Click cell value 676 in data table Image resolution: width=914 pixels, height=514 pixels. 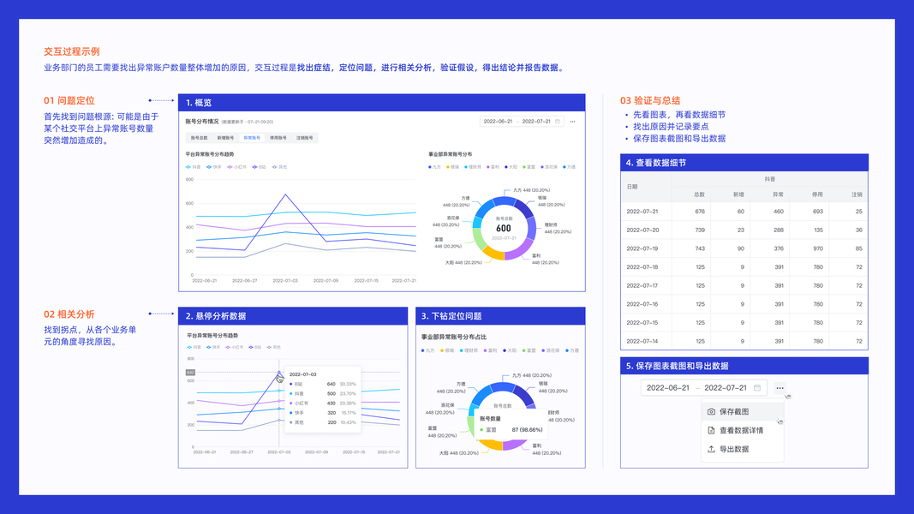tap(700, 212)
